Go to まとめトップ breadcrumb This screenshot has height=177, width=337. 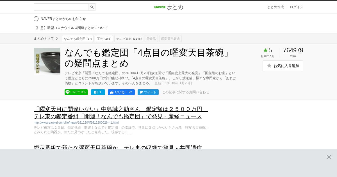pyautogui.click(x=44, y=38)
